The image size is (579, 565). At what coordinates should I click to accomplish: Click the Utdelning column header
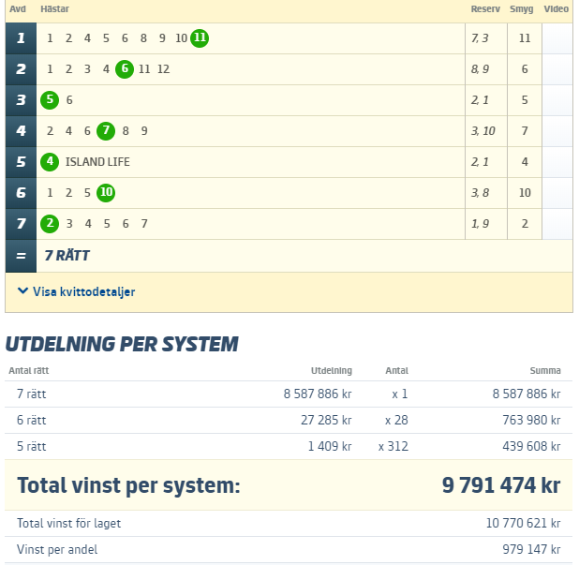(x=332, y=370)
